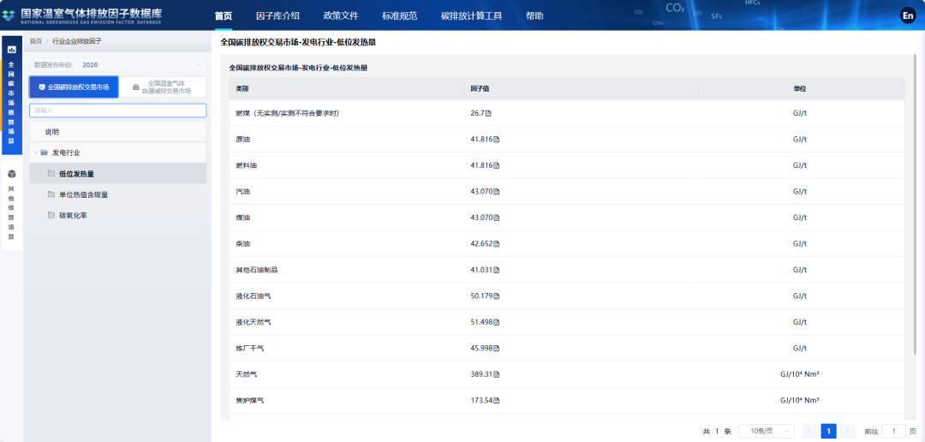Click the document icon beside 液化石油气 50.179

tap(497, 296)
